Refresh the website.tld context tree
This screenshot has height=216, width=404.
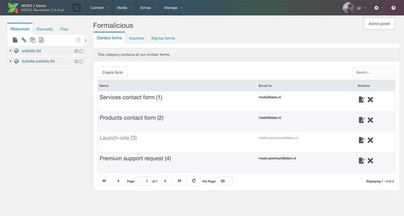pos(81,51)
